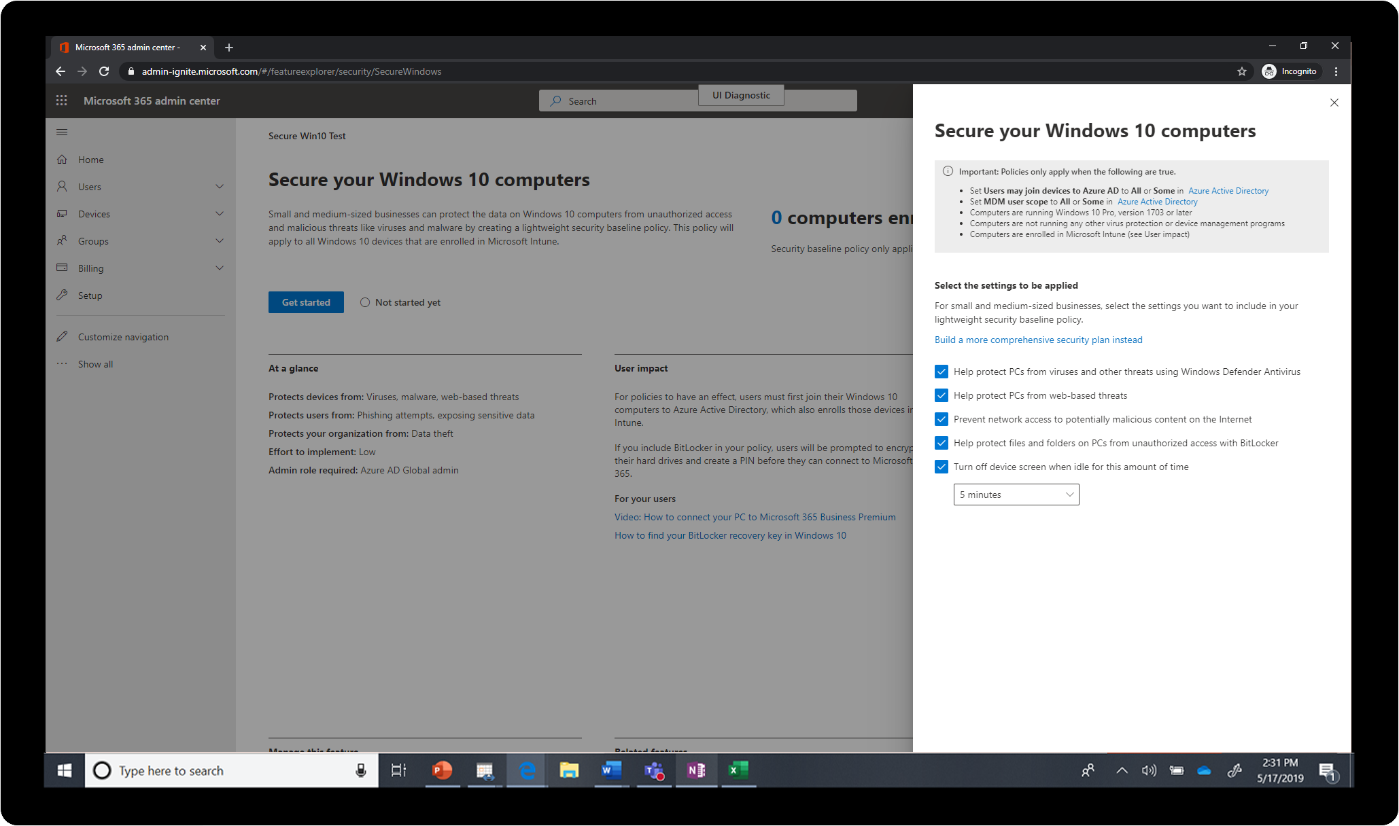Click Show all menu item in sidebar
The height and width of the screenshot is (826, 1399).
[95, 363]
